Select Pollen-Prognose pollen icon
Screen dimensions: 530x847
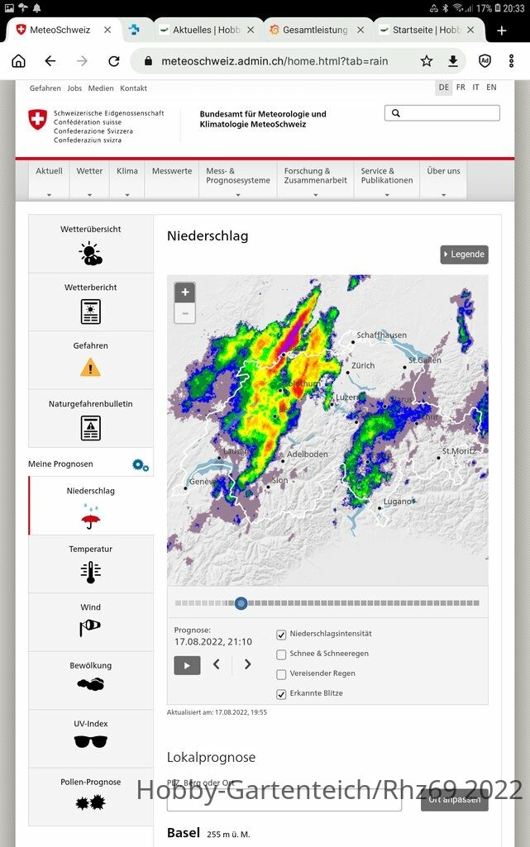(x=90, y=802)
